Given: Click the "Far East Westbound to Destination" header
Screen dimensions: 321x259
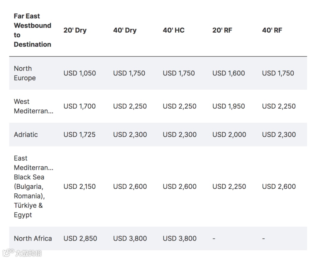Looking at the screenshot, I should 32,30.
